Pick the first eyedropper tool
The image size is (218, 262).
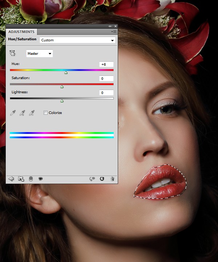point(13,113)
